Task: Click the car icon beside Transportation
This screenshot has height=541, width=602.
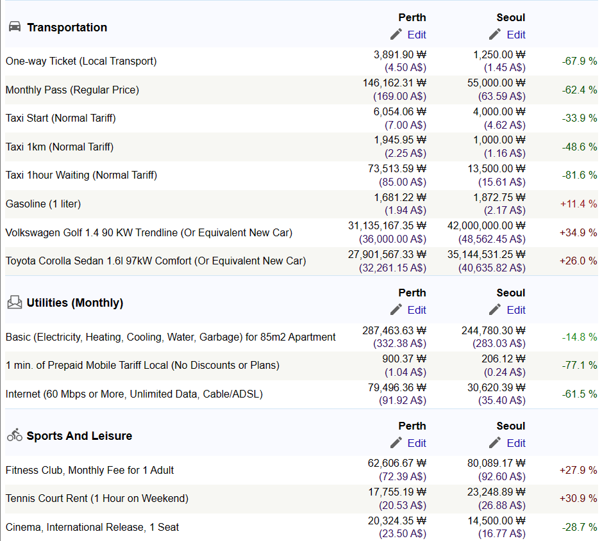Action: click(15, 27)
